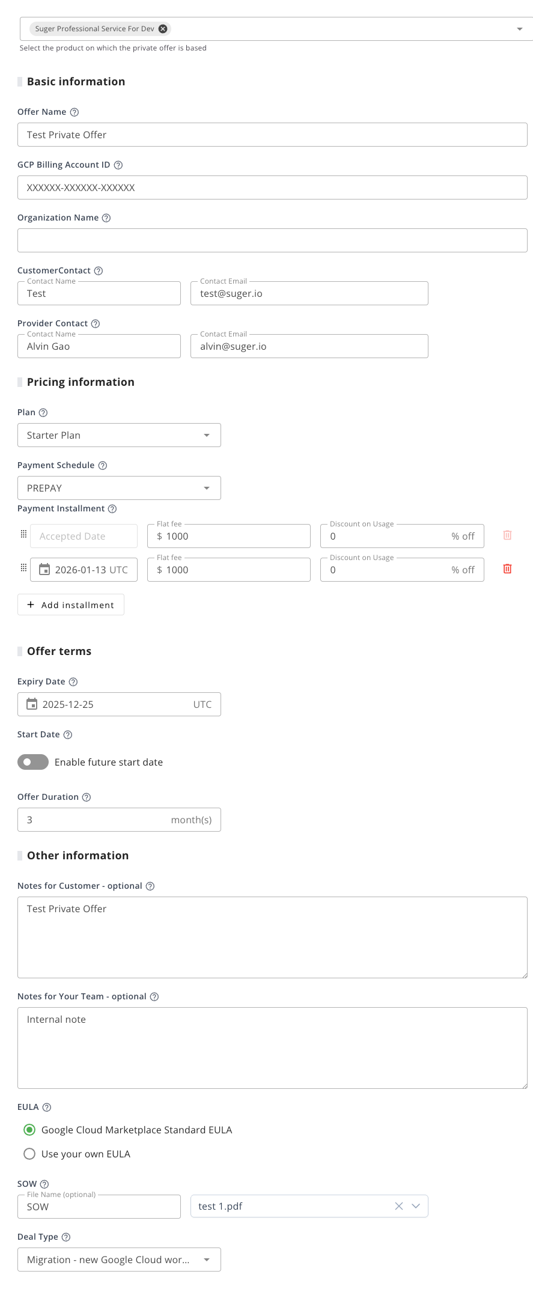The image size is (533, 1307).
Task: Delete the 2026-01-13 installment row
Action: point(507,569)
